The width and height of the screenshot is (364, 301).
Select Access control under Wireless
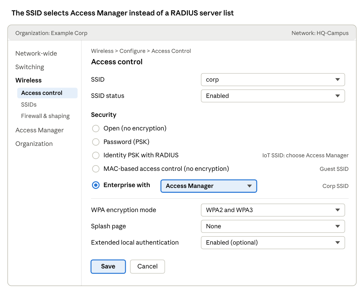pyautogui.click(x=47, y=93)
